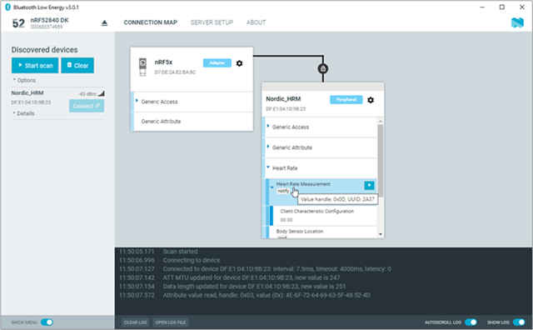Click the eject device icon beside nRF52840 DK
Screen dimensions: 533x330
click(x=104, y=22)
